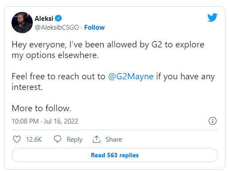Click the Reply text label
The height and width of the screenshot is (171, 229).
[74, 140]
